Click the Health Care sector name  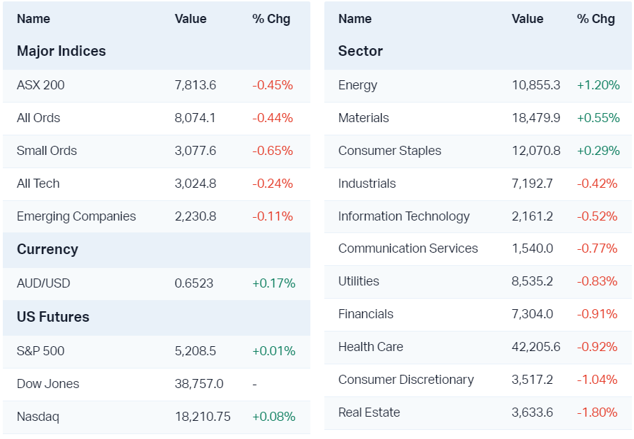(370, 347)
